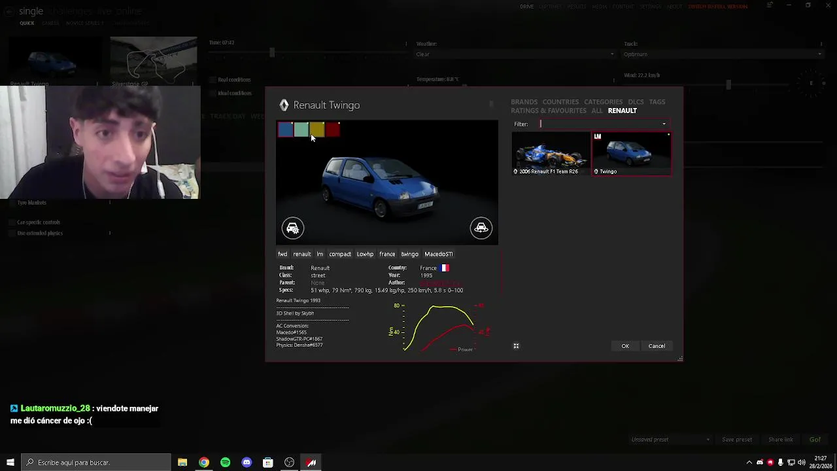The height and width of the screenshot is (471, 837).
Task: Open Content Manager taskbar icon
Action: point(311,462)
